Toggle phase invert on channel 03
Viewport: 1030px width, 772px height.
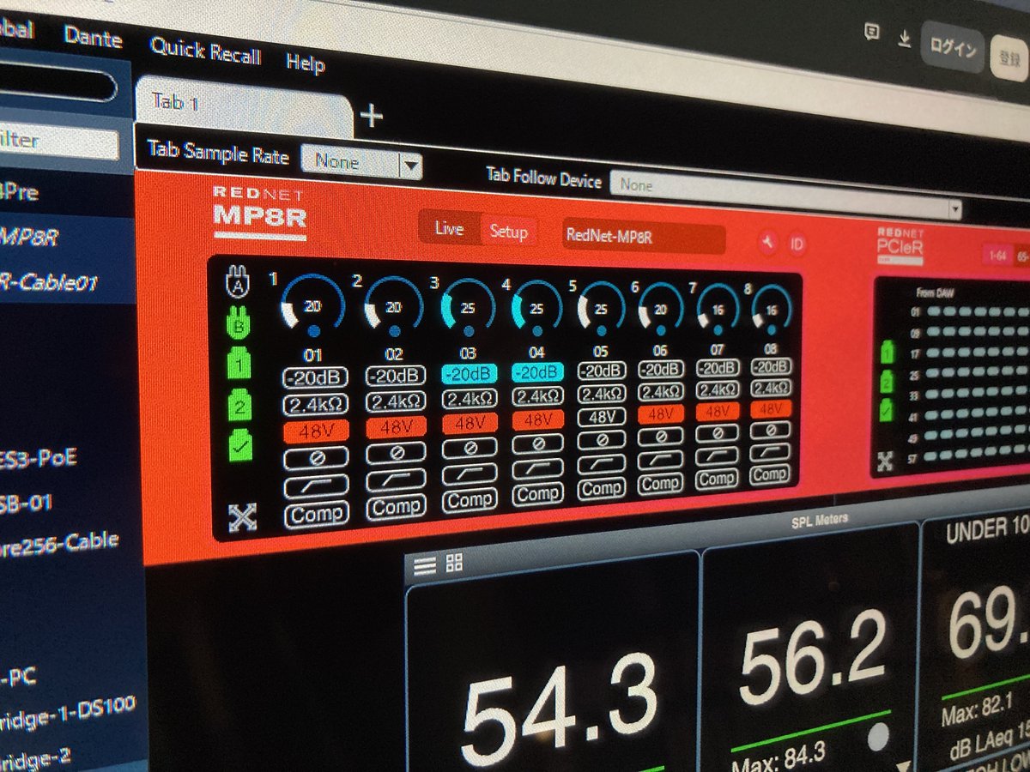pyautogui.click(x=470, y=447)
